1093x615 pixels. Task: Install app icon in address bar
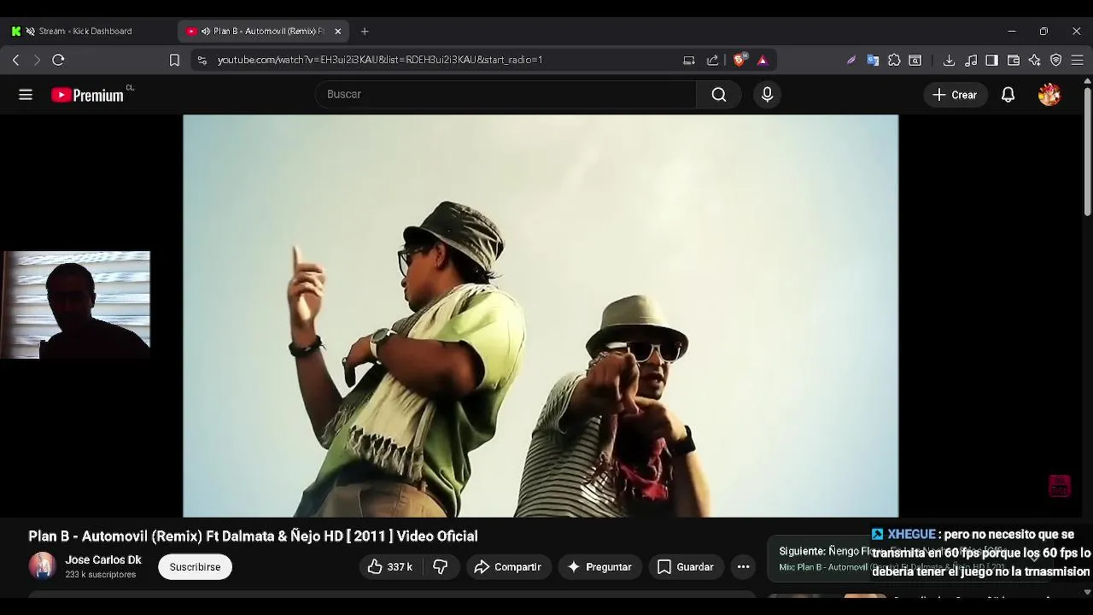689,60
